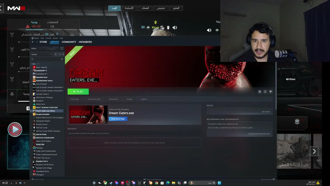Click Change My Screenshot Key
This screenshot has width=330, height=186.
click(259, 134)
